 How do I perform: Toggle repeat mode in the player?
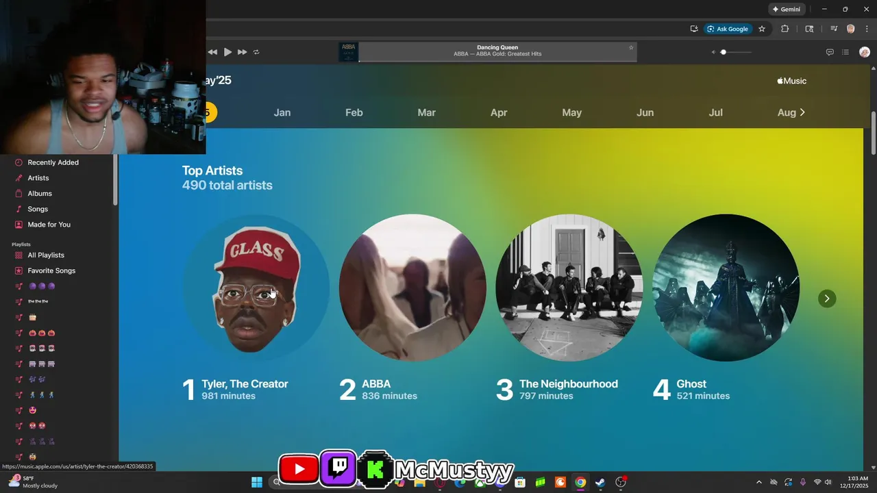tap(256, 52)
